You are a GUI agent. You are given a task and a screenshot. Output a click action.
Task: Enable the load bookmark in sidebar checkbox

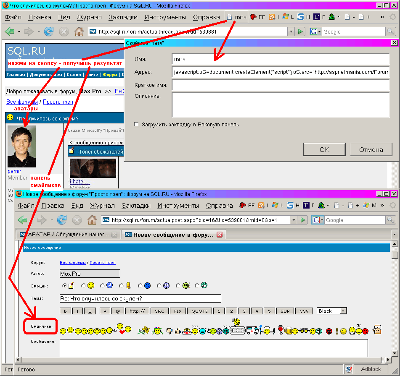[x=136, y=124]
